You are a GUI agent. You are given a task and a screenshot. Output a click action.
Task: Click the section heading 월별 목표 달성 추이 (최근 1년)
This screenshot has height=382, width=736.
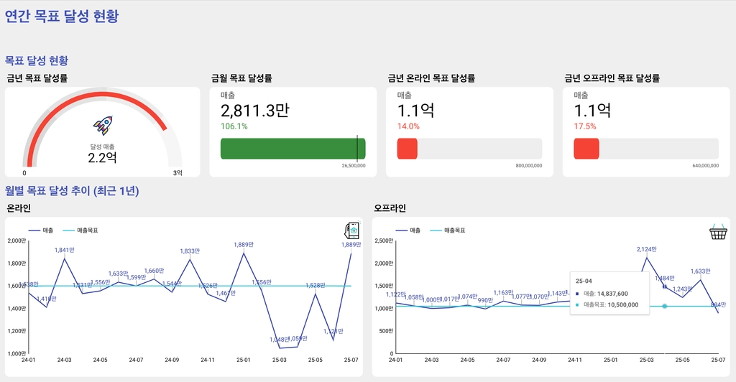tap(72, 191)
